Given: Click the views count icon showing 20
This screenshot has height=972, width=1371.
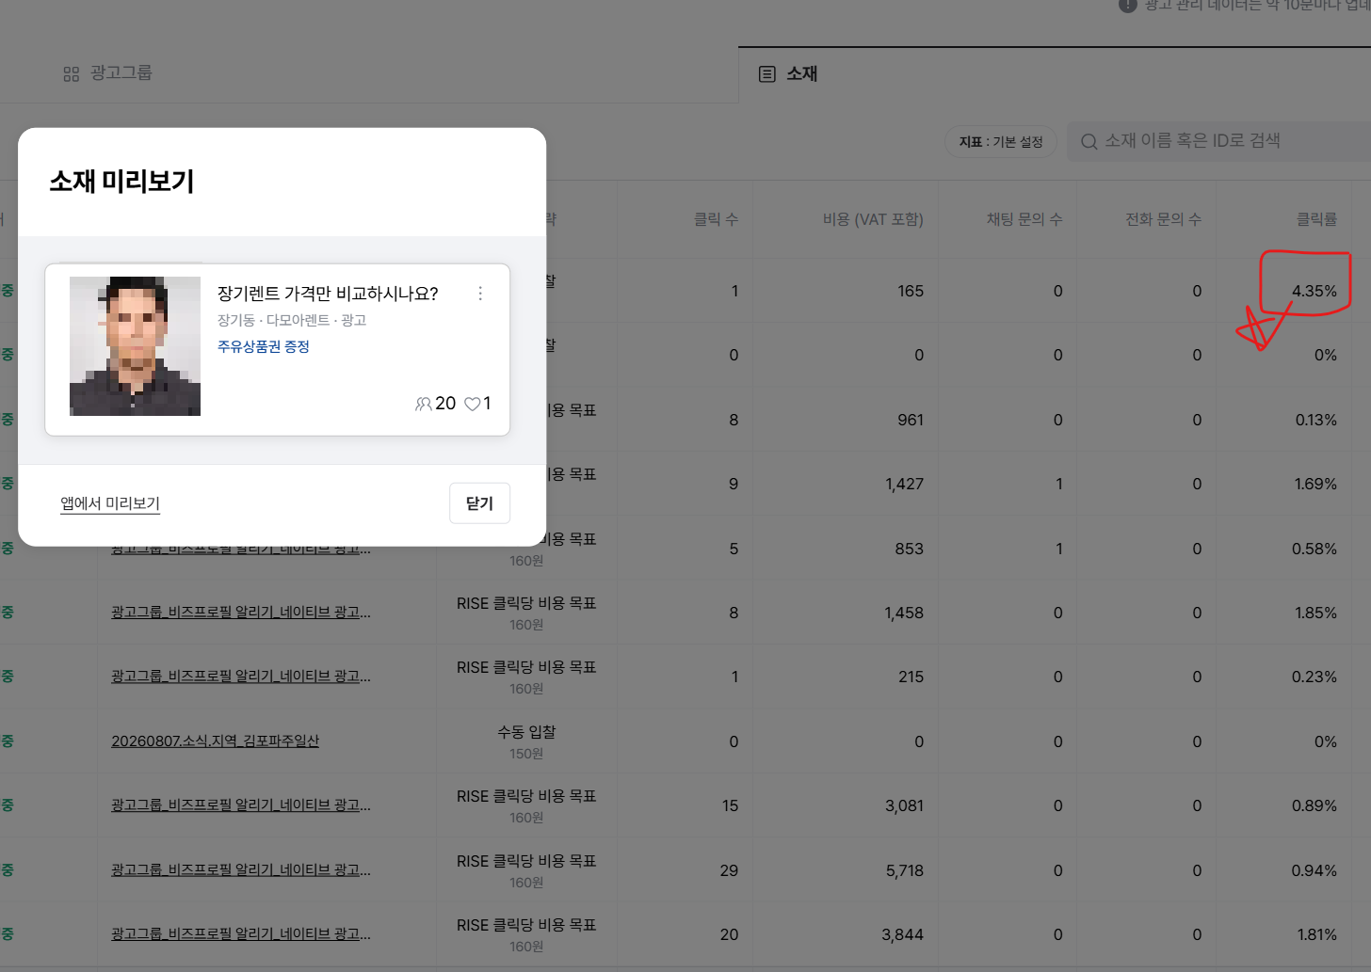Looking at the screenshot, I should (424, 404).
